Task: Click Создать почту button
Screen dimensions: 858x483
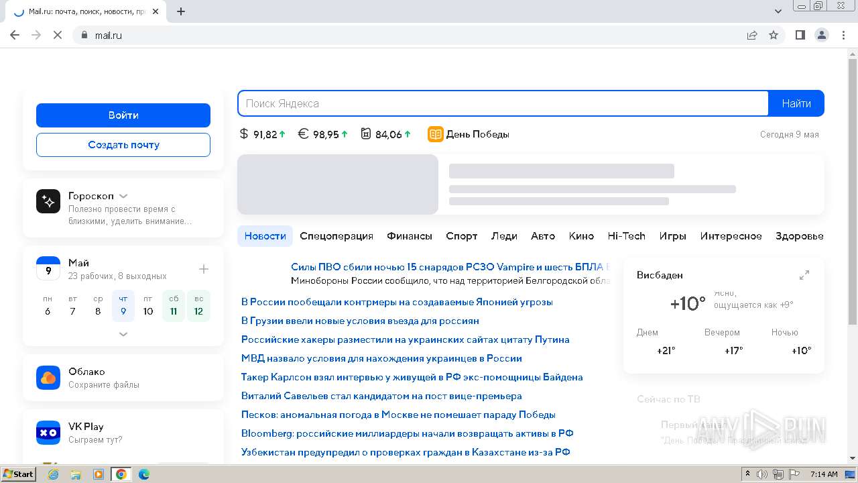Action: (x=123, y=145)
